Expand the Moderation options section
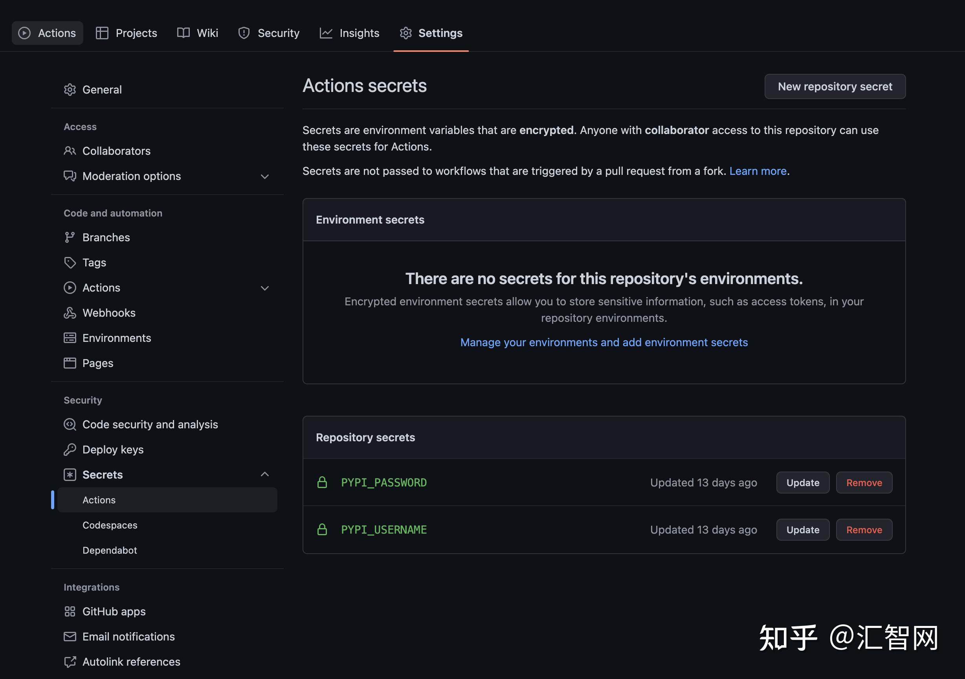The height and width of the screenshot is (679, 965). [265, 176]
